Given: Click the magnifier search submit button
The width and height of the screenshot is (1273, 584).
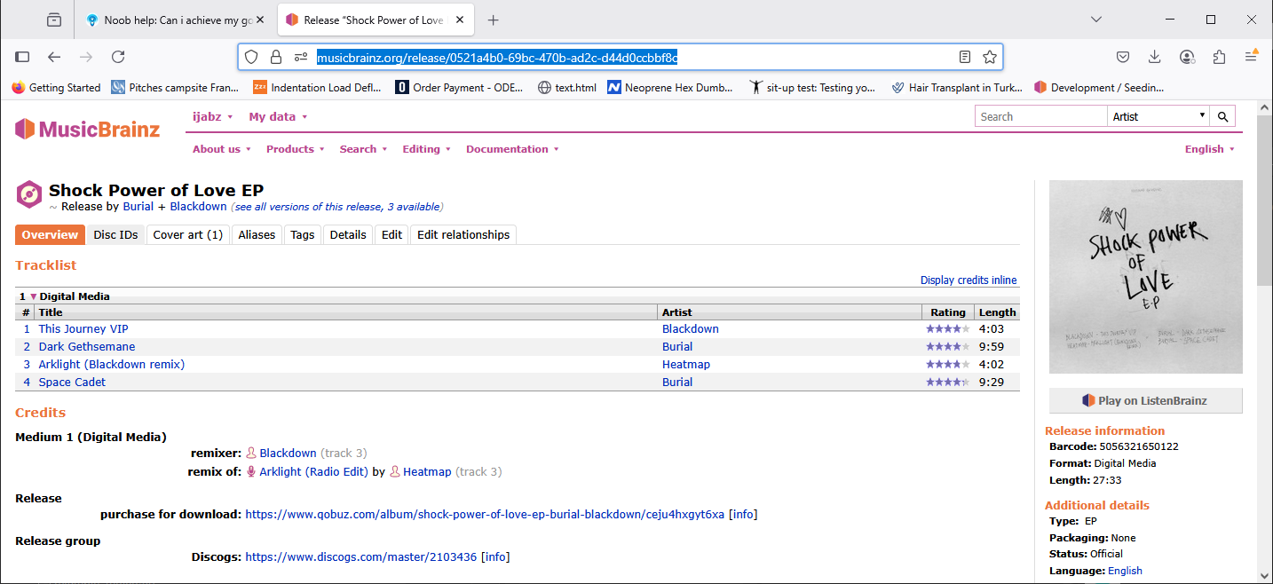Looking at the screenshot, I should (x=1222, y=116).
